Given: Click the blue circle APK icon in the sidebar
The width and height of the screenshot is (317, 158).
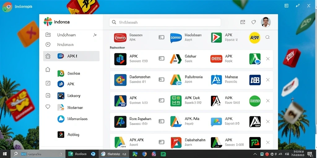Looking at the screenshot, I should [61, 84].
